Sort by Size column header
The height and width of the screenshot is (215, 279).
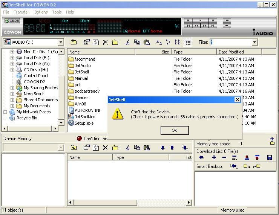pyautogui.click(x=153, y=52)
